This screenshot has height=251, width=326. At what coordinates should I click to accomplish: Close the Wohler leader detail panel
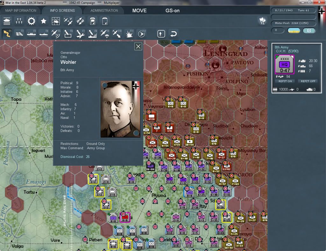point(138,46)
